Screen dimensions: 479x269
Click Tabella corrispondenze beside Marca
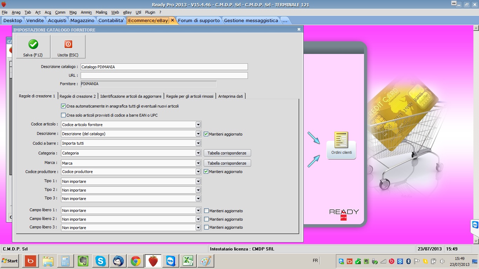pyautogui.click(x=227, y=163)
